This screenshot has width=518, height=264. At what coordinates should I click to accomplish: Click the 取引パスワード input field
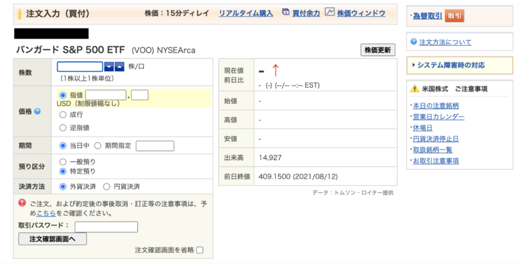106,227
